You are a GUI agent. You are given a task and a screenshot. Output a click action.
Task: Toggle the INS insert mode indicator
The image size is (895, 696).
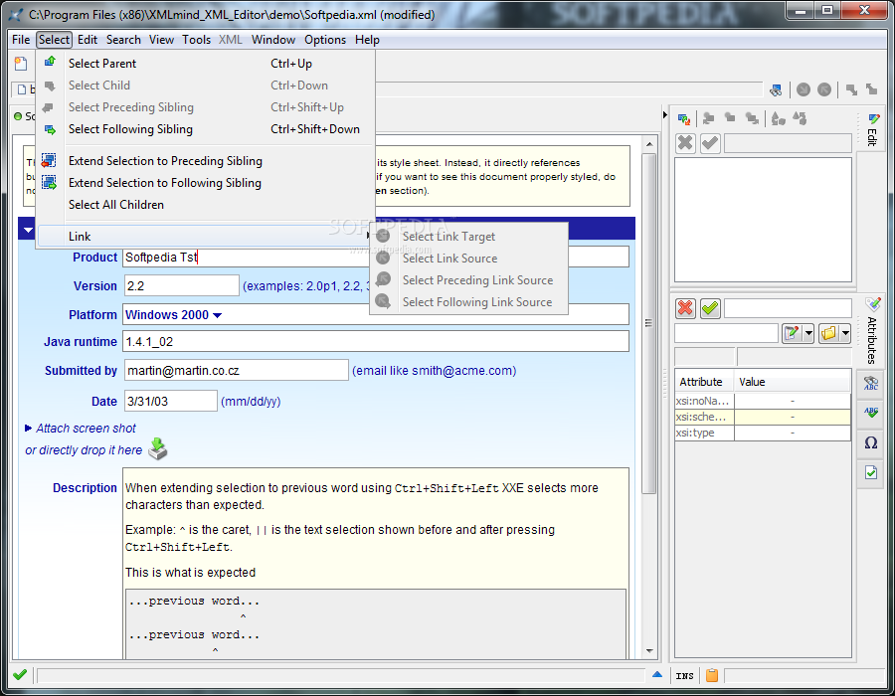tap(684, 676)
